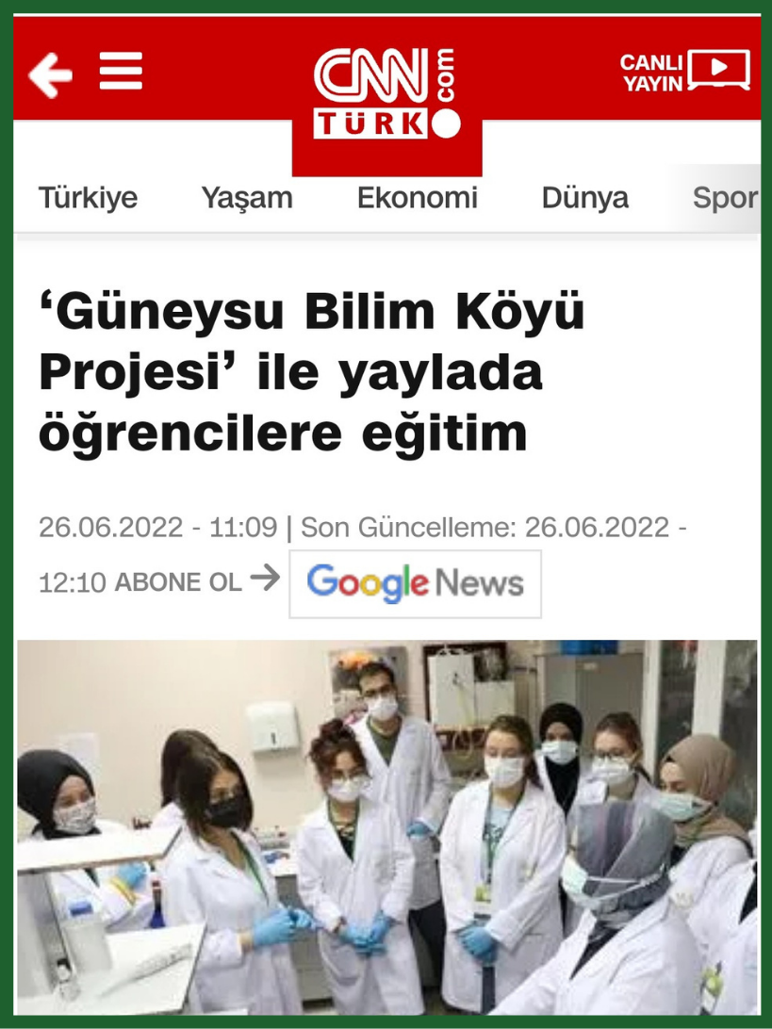Open CANLI YAYIN live broadcast link
The image size is (772, 1029).
click(x=684, y=72)
